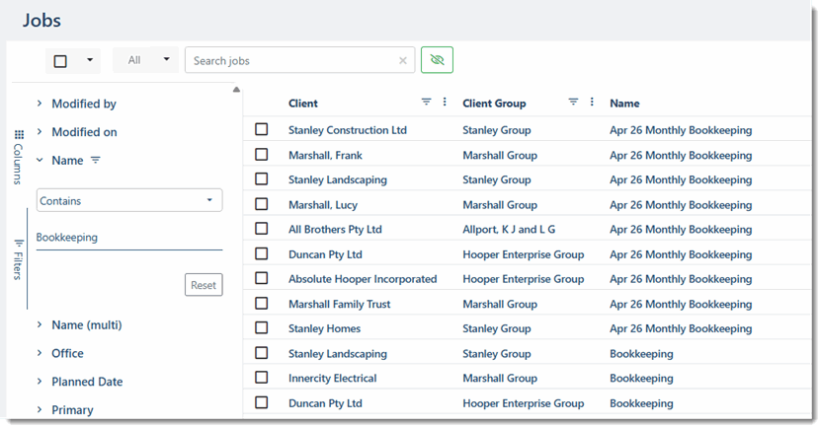Open client Innercity Electrical
The image size is (819, 426).
(x=332, y=378)
